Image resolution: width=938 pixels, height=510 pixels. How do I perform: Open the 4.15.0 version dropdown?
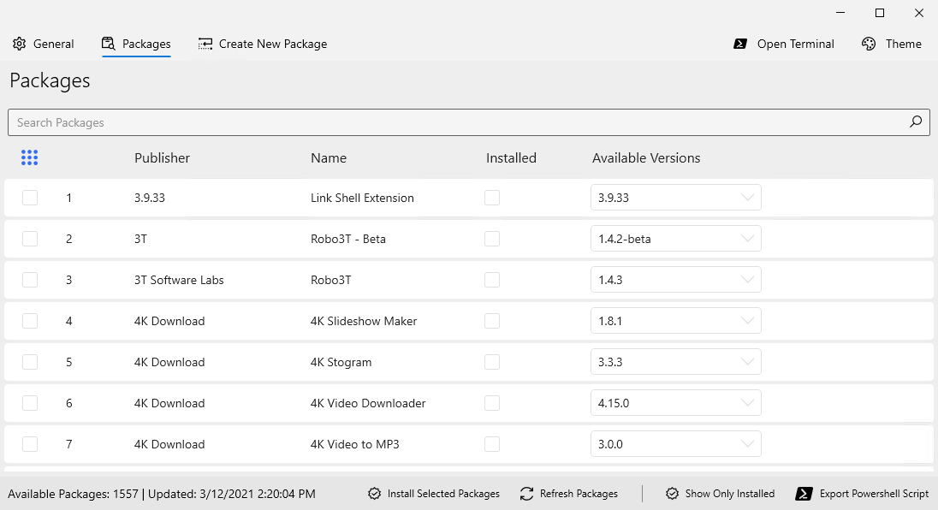pyautogui.click(x=676, y=403)
